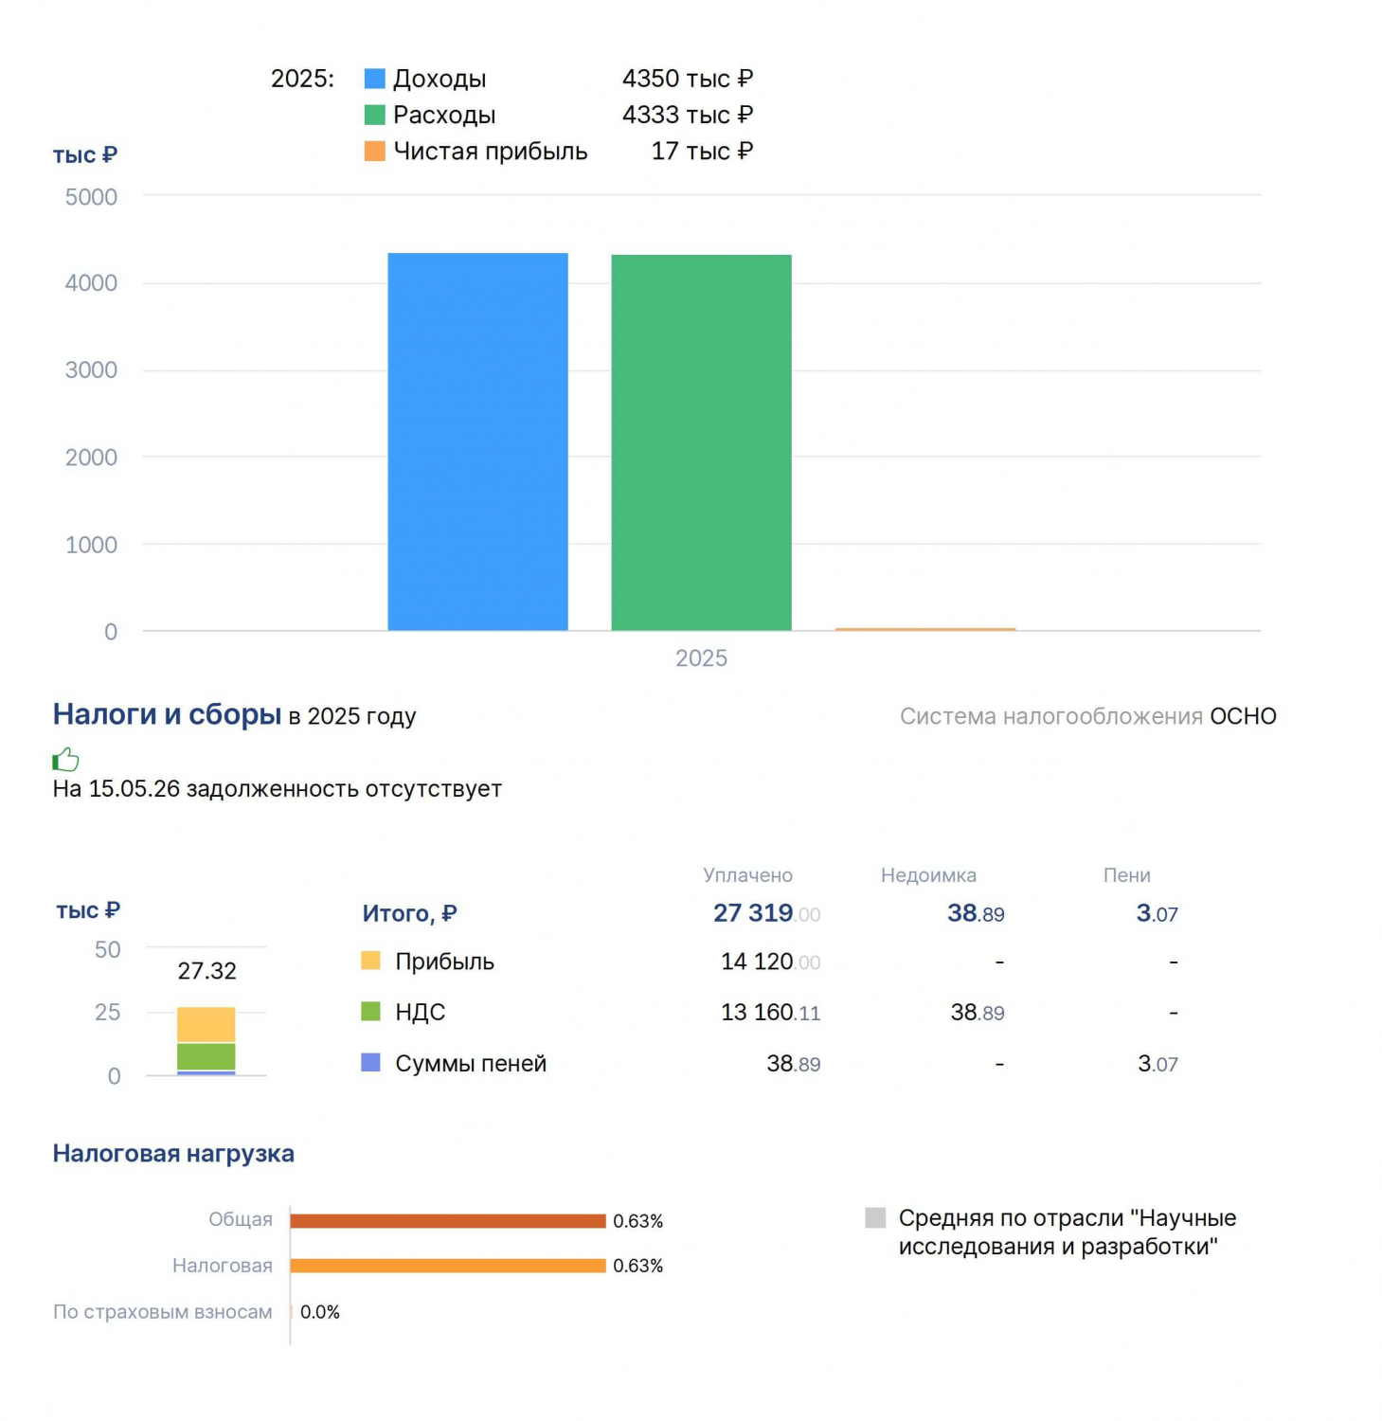Click the 27.32 label above the stacked bar
This screenshot has height=1421, width=1382.
(207, 971)
